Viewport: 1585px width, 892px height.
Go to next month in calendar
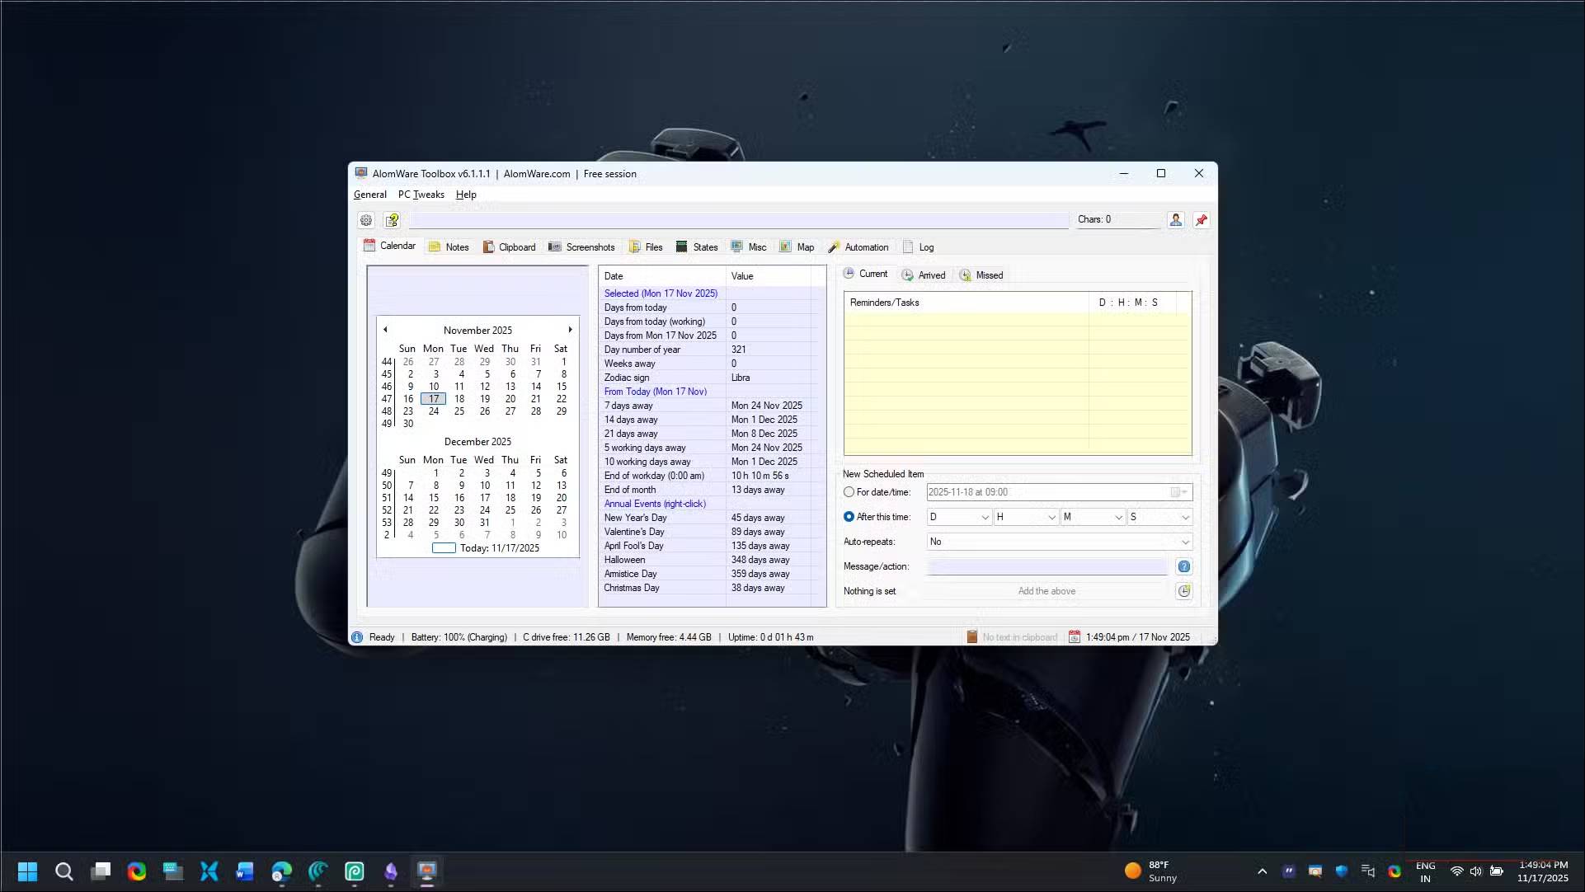tap(570, 330)
